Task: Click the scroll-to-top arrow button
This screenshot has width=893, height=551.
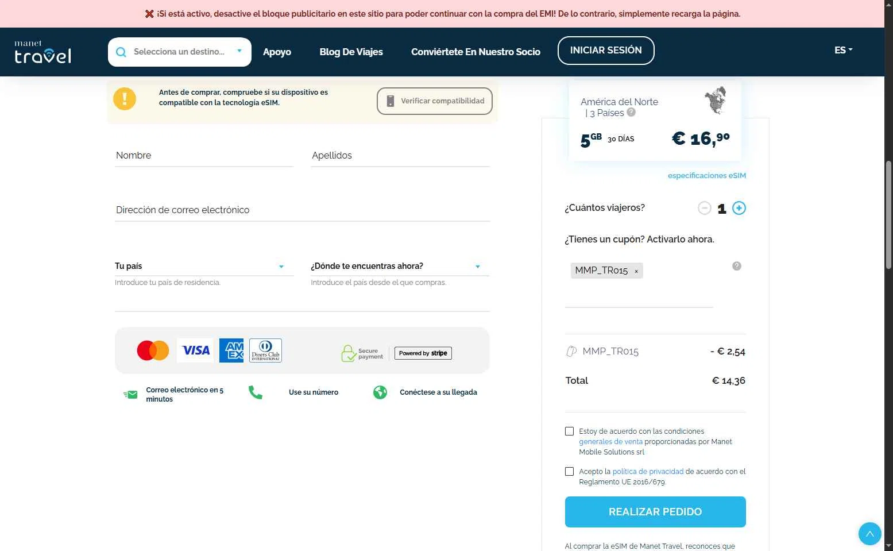Action: pos(869,534)
